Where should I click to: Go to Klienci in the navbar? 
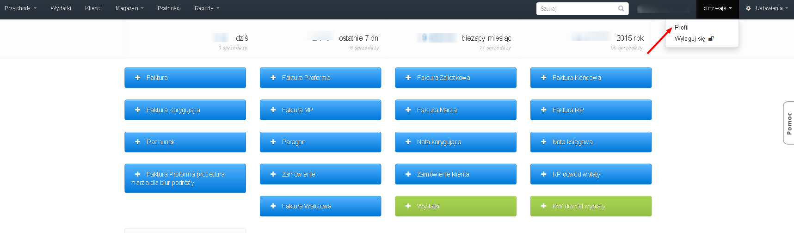coord(93,8)
